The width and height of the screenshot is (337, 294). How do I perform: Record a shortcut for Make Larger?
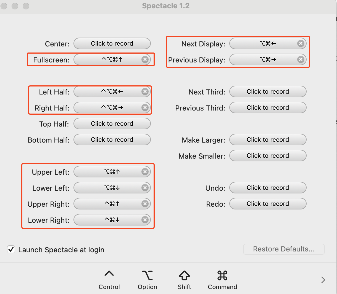pos(268,140)
